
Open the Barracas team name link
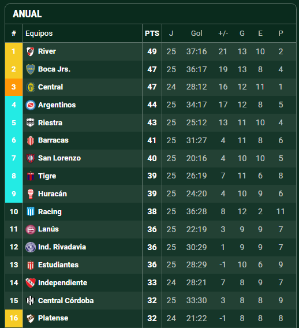click(x=53, y=140)
